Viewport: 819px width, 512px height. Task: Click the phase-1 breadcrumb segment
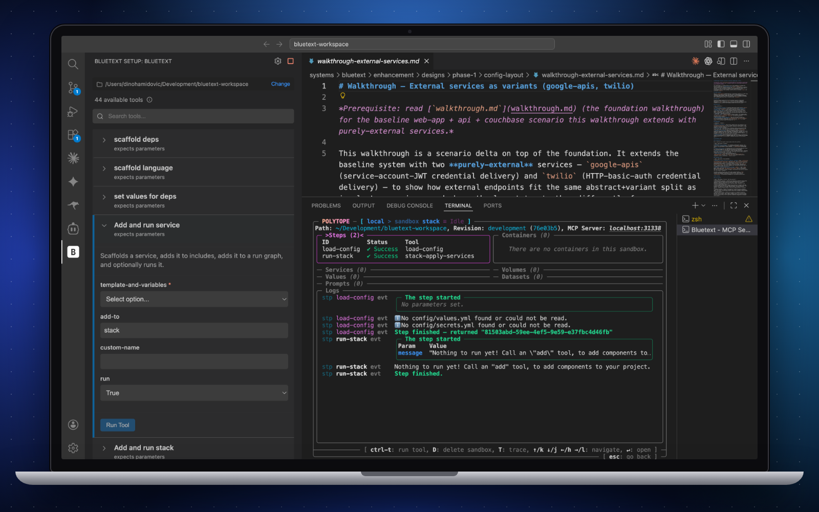[464, 75]
